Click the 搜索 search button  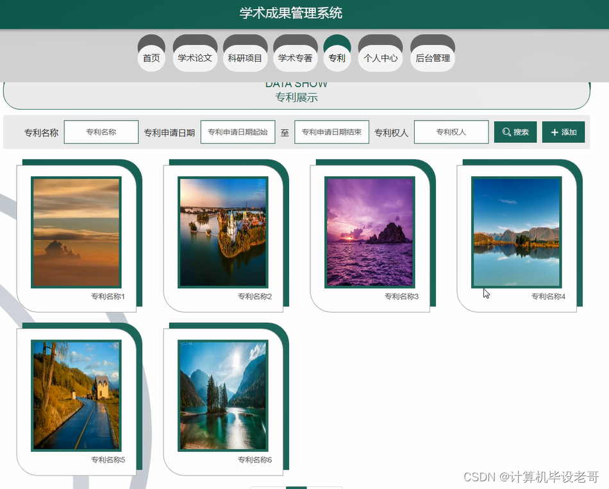click(515, 132)
